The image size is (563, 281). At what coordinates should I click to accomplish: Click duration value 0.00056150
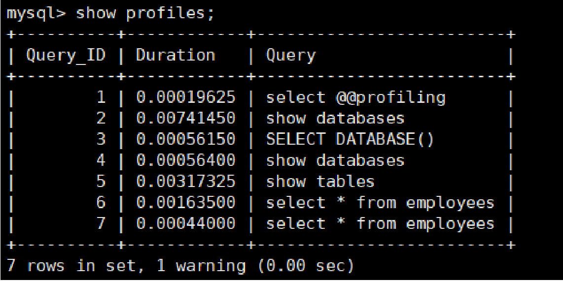click(186, 139)
